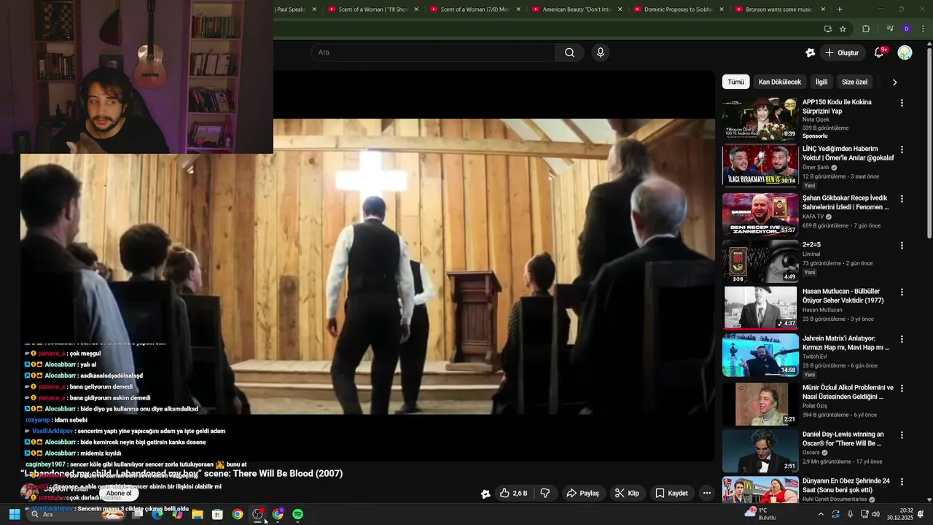933x525 pixels.
Task: Like the video showing 2,6 B
Action: click(x=513, y=494)
